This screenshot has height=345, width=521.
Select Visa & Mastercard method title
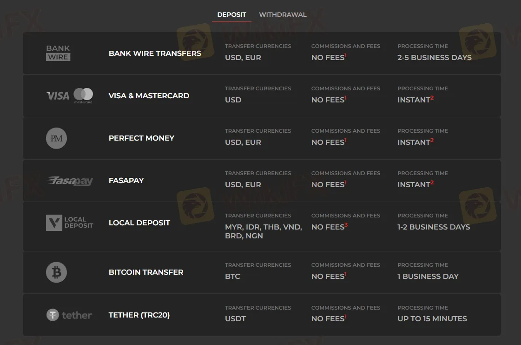click(149, 95)
